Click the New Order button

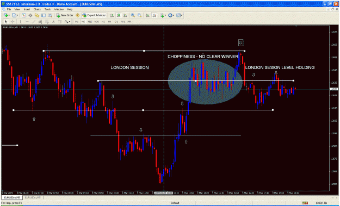[65, 15]
